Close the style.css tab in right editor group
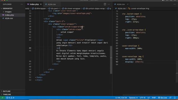This screenshot has width=178, height=100. pos(128,4)
